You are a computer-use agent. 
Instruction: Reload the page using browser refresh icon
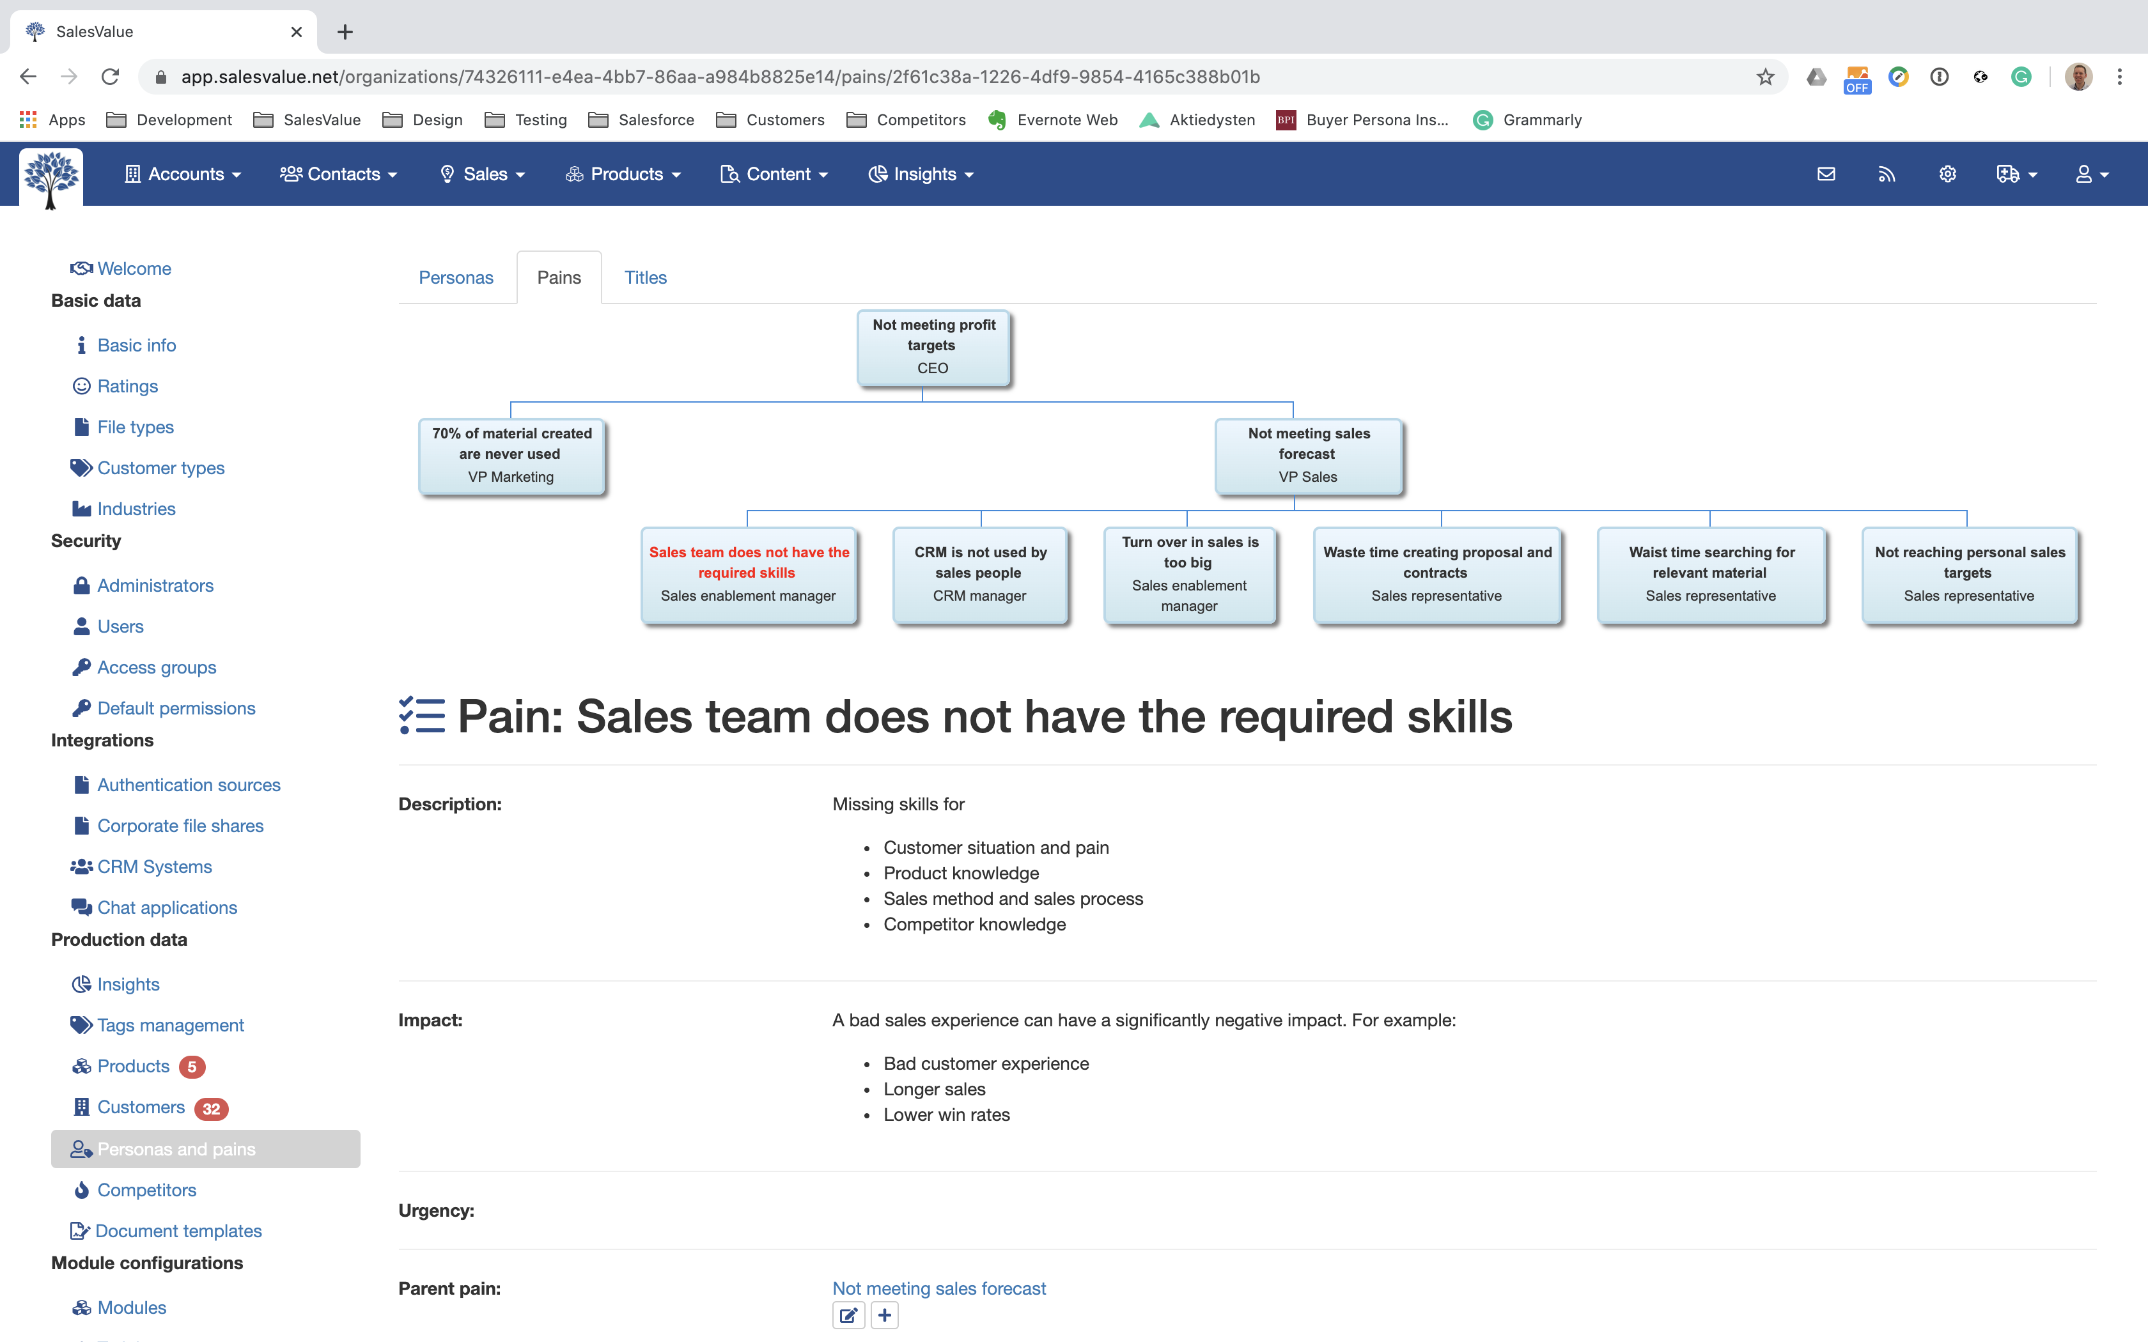(x=110, y=77)
